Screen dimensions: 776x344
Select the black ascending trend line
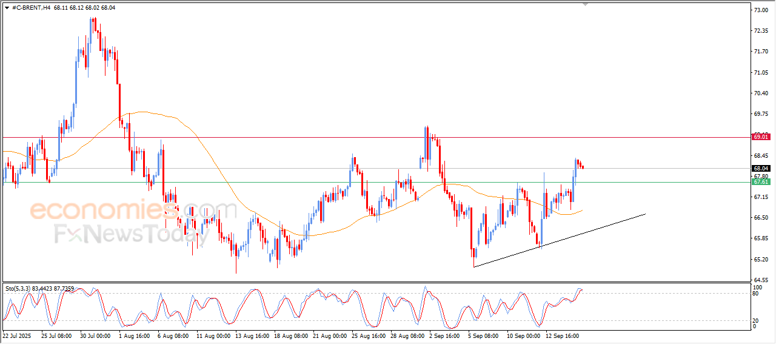(x=559, y=240)
